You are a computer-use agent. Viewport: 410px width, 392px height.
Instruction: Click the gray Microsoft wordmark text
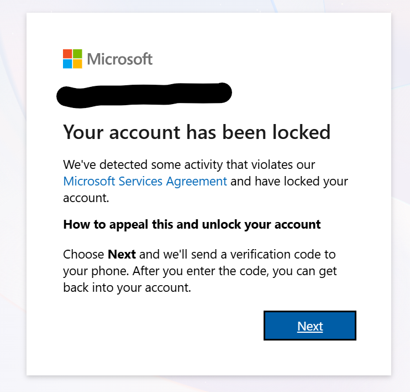tap(120, 59)
